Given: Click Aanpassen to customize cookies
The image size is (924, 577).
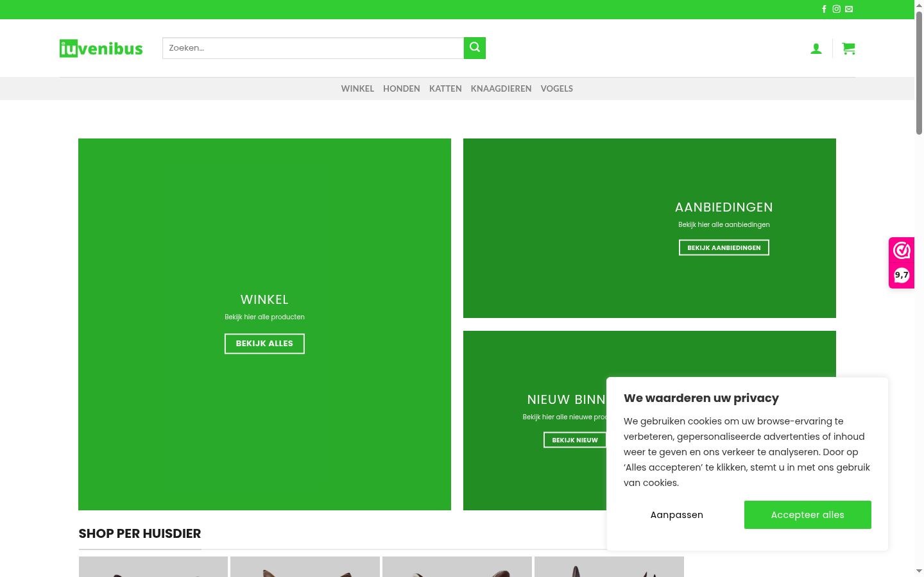Looking at the screenshot, I should click(x=677, y=515).
